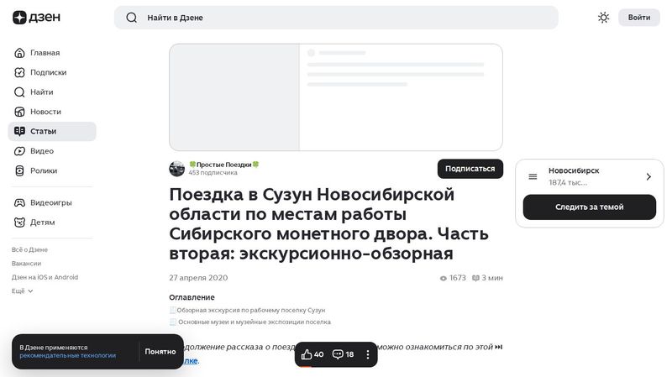Open the Ролики sidebar item
672x377 pixels.
(x=43, y=170)
